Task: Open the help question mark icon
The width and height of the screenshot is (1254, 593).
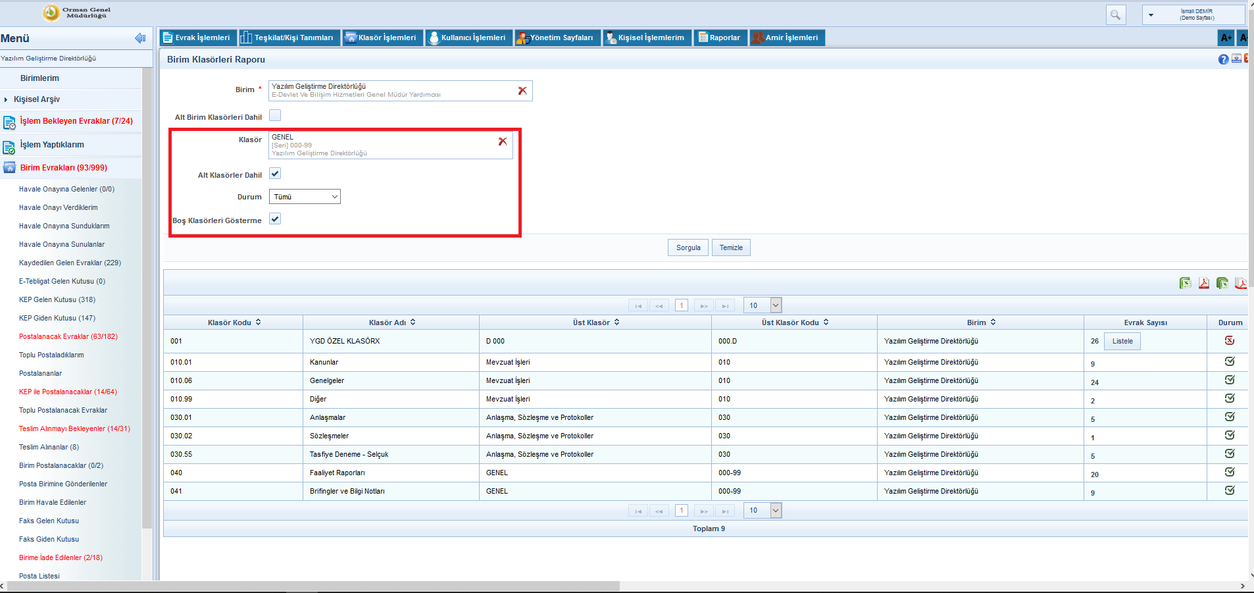Action: coord(1223,59)
